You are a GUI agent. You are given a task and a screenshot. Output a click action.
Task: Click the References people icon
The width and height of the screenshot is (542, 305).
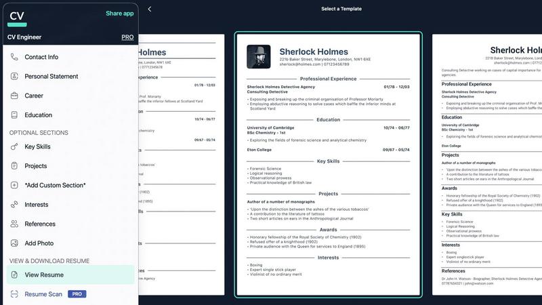coord(14,224)
